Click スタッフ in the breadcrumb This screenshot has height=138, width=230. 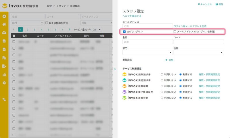pyautogui.click(x=61, y=6)
